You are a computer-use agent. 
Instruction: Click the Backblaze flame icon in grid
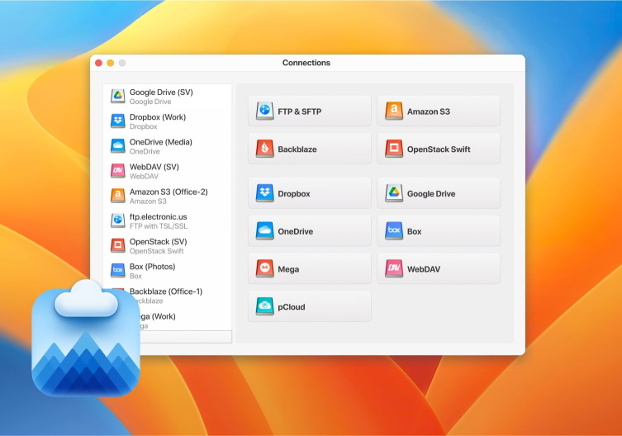(264, 149)
